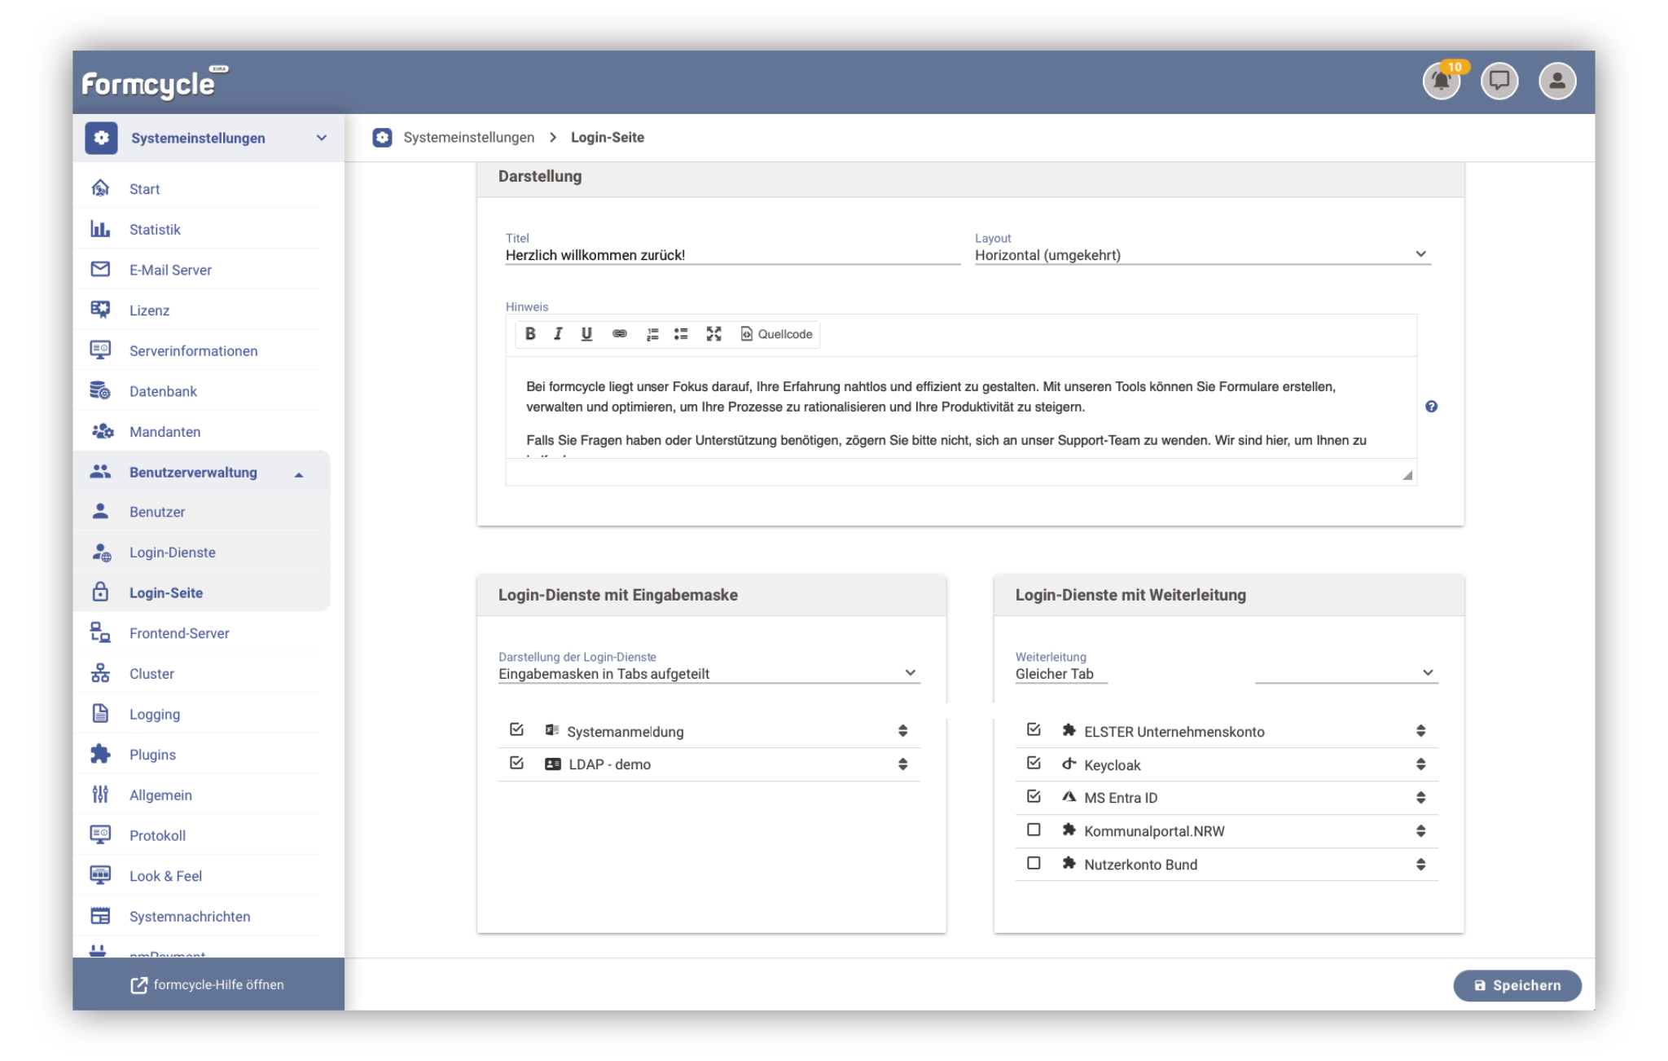Click the Keycloak service icon

click(x=1069, y=764)
